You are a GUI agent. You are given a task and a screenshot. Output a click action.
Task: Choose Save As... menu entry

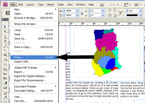click(34, 39)
